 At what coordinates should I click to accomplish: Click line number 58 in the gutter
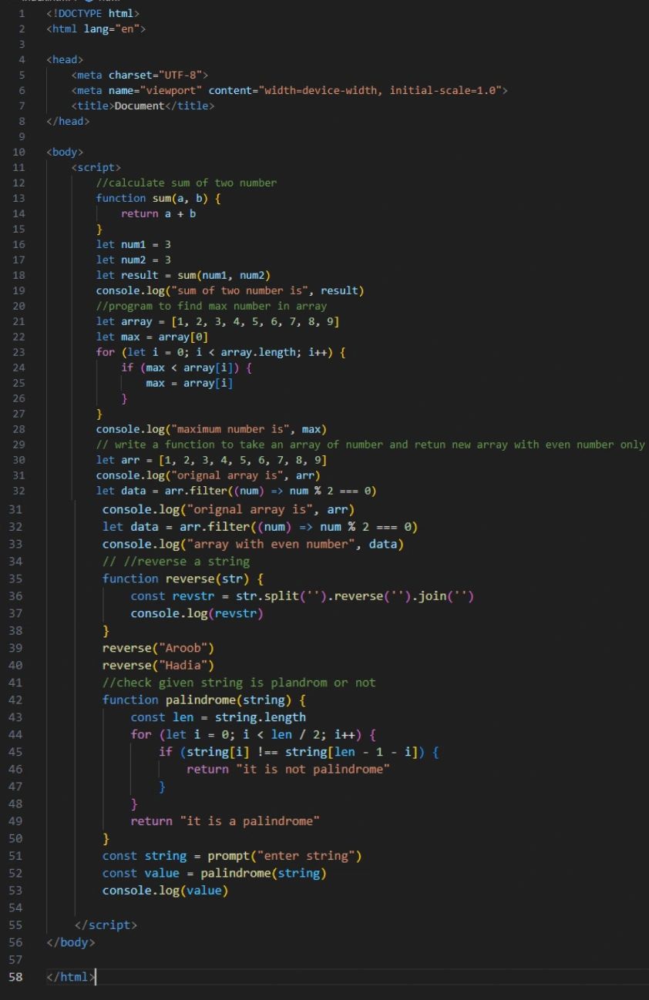pyautogui.click(x=18, y=977)
